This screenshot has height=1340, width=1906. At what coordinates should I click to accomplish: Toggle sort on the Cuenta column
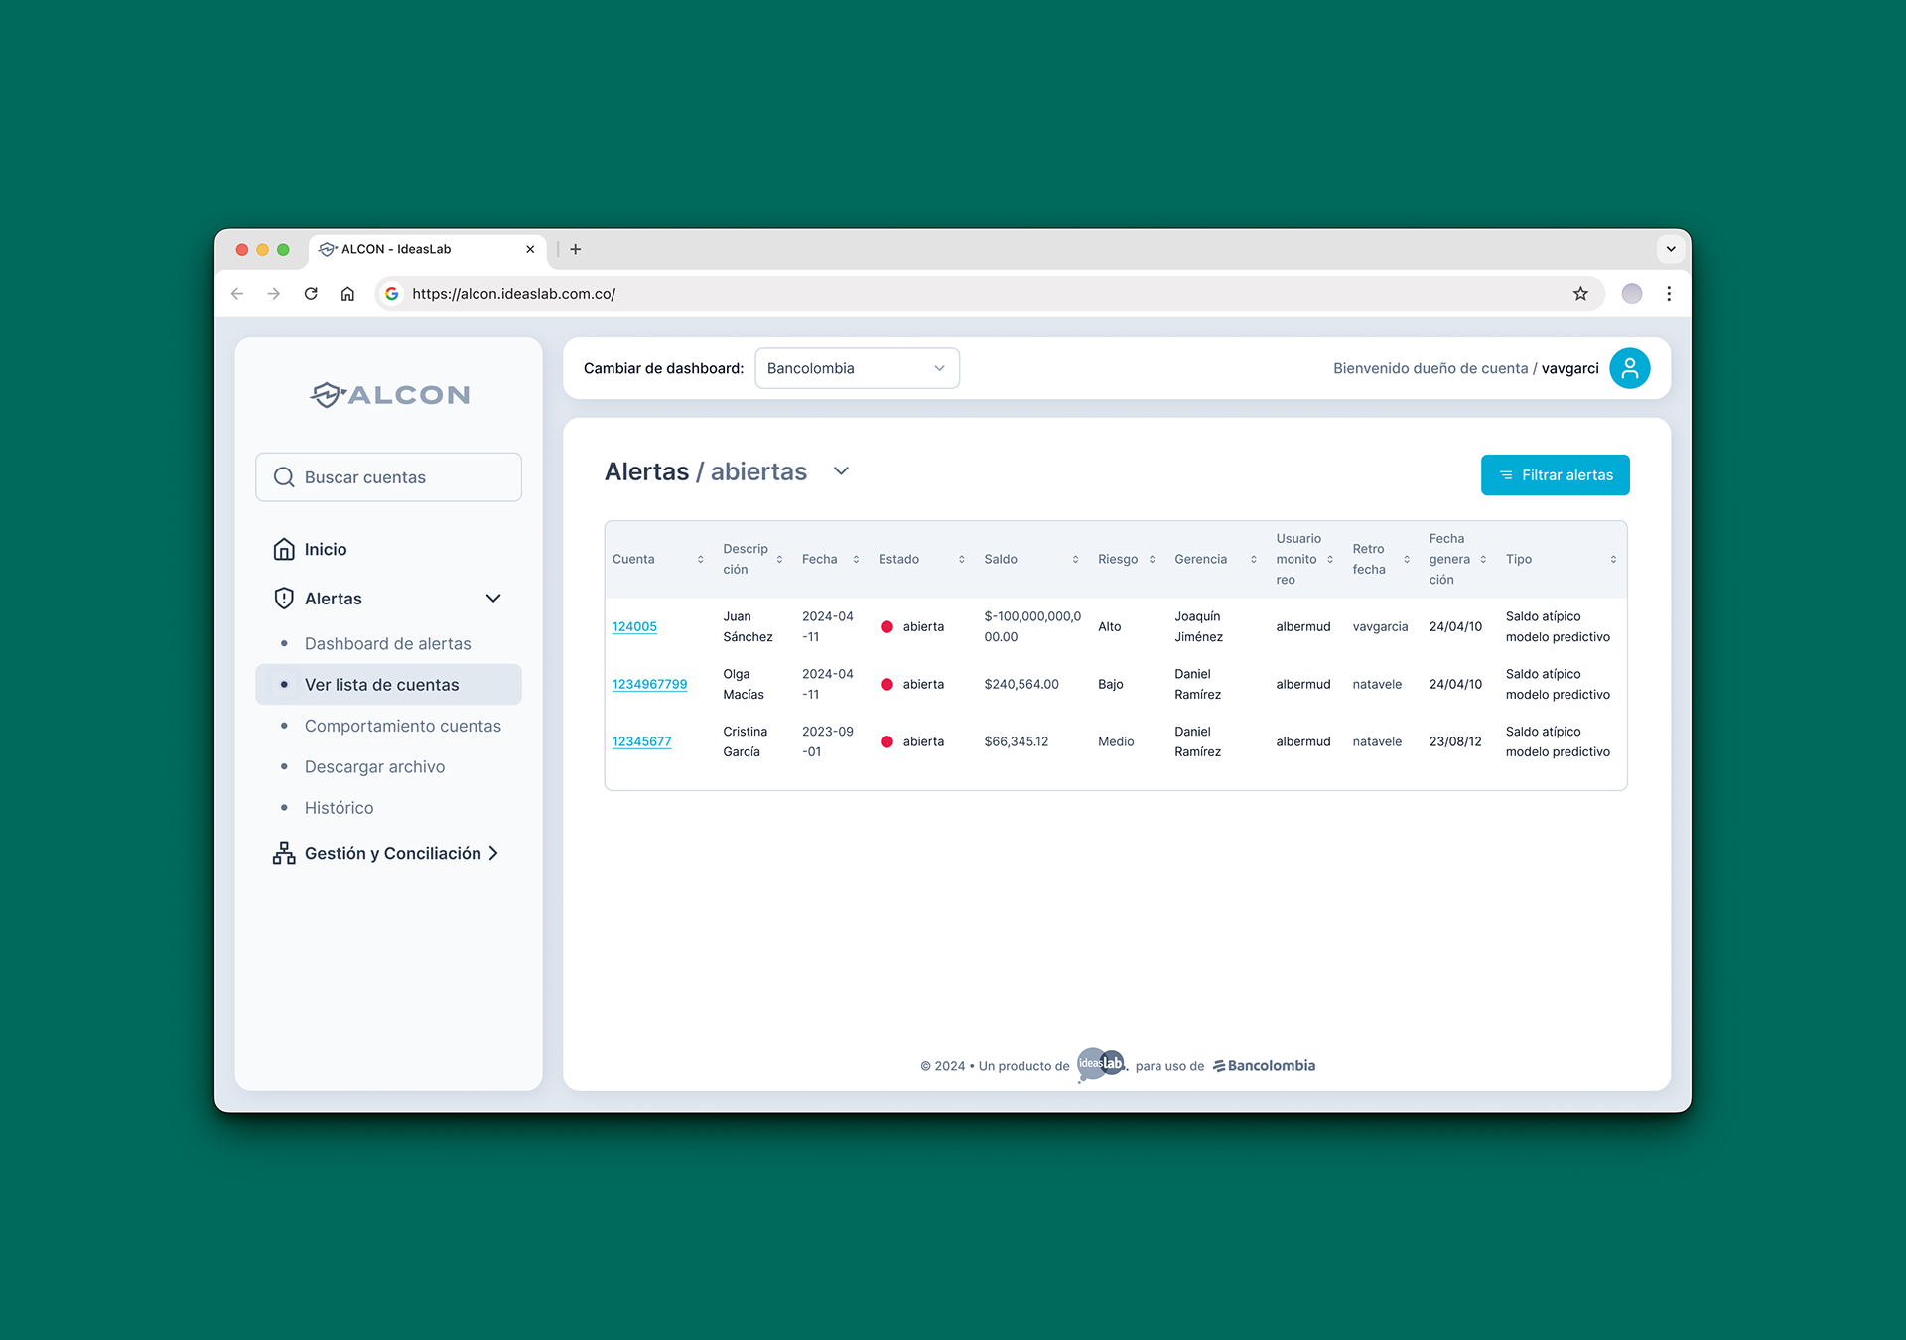700,560
